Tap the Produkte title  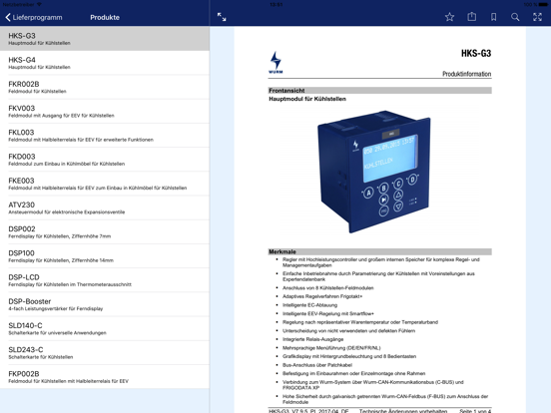coord(105,17)
